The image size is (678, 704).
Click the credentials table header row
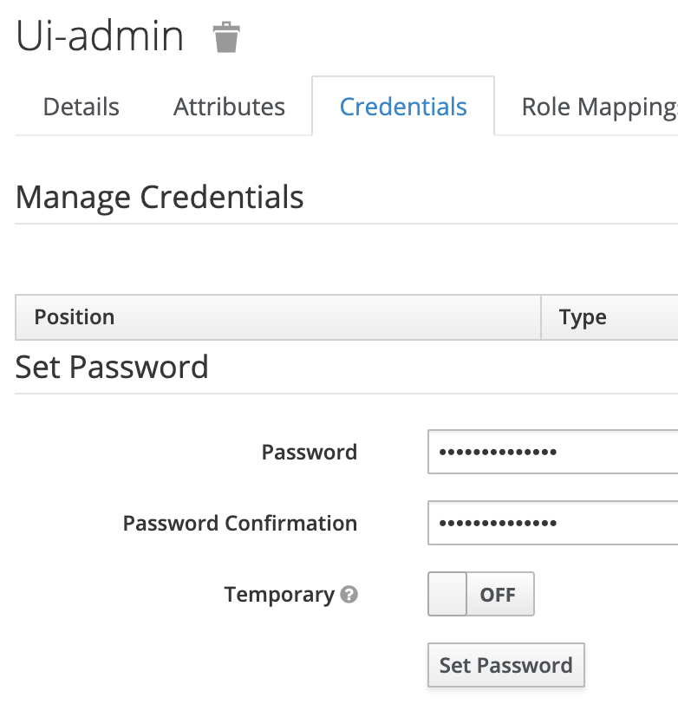[x=338, y=317]
